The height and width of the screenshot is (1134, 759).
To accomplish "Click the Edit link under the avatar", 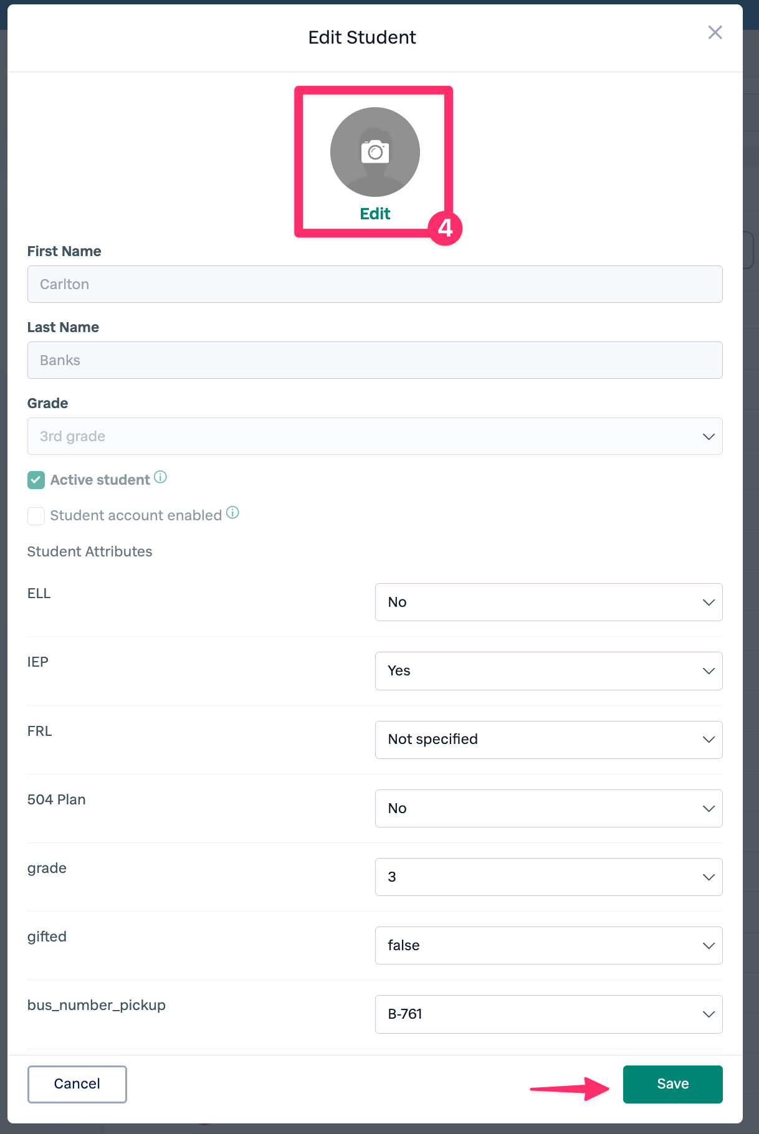I will pos(375,214).
